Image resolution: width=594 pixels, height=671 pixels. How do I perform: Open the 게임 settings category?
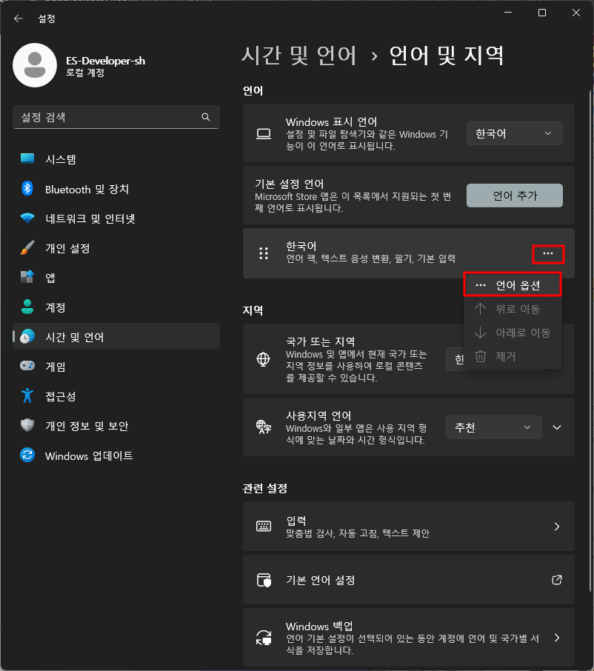[116, 366]
